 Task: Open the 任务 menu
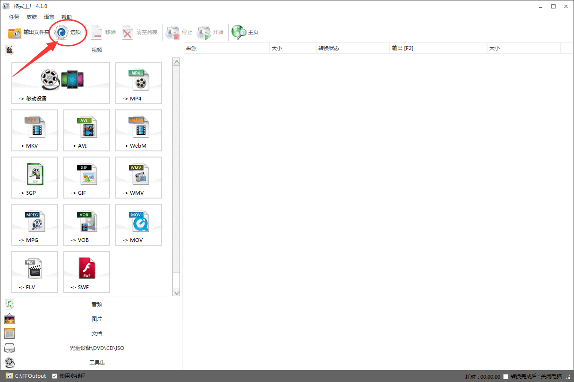tap(14, 17)
